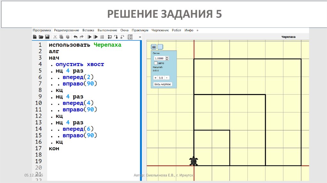327x183 pixels.
Task: Click the step out icon
Action: pos(122,37)
